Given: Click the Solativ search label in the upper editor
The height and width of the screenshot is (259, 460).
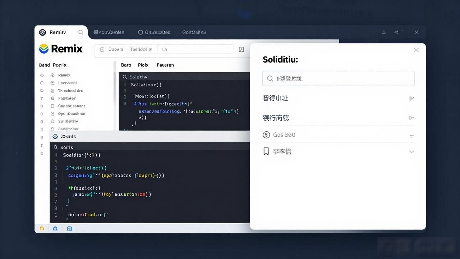Looking at the screenshot, I should [x=138, y=77].
